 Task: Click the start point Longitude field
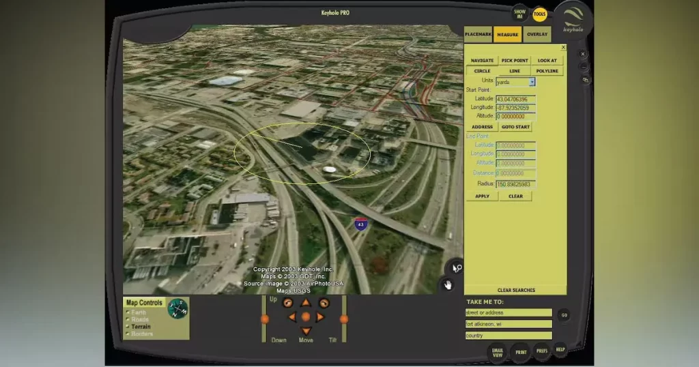click(516, 108)
